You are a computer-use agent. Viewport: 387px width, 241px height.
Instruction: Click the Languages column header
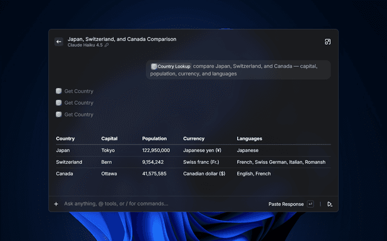250,139
